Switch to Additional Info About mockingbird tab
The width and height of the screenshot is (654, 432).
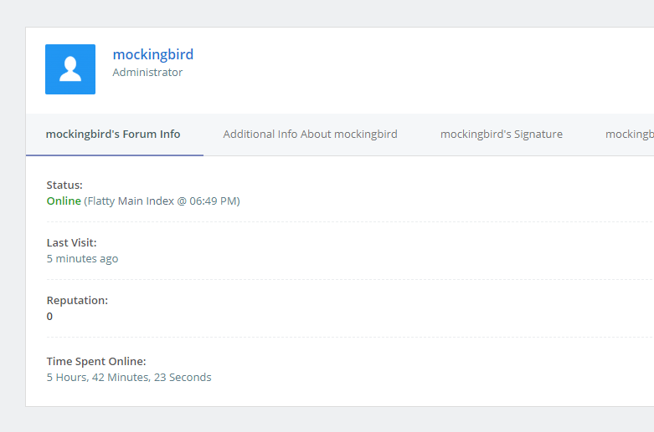[310, 134]
